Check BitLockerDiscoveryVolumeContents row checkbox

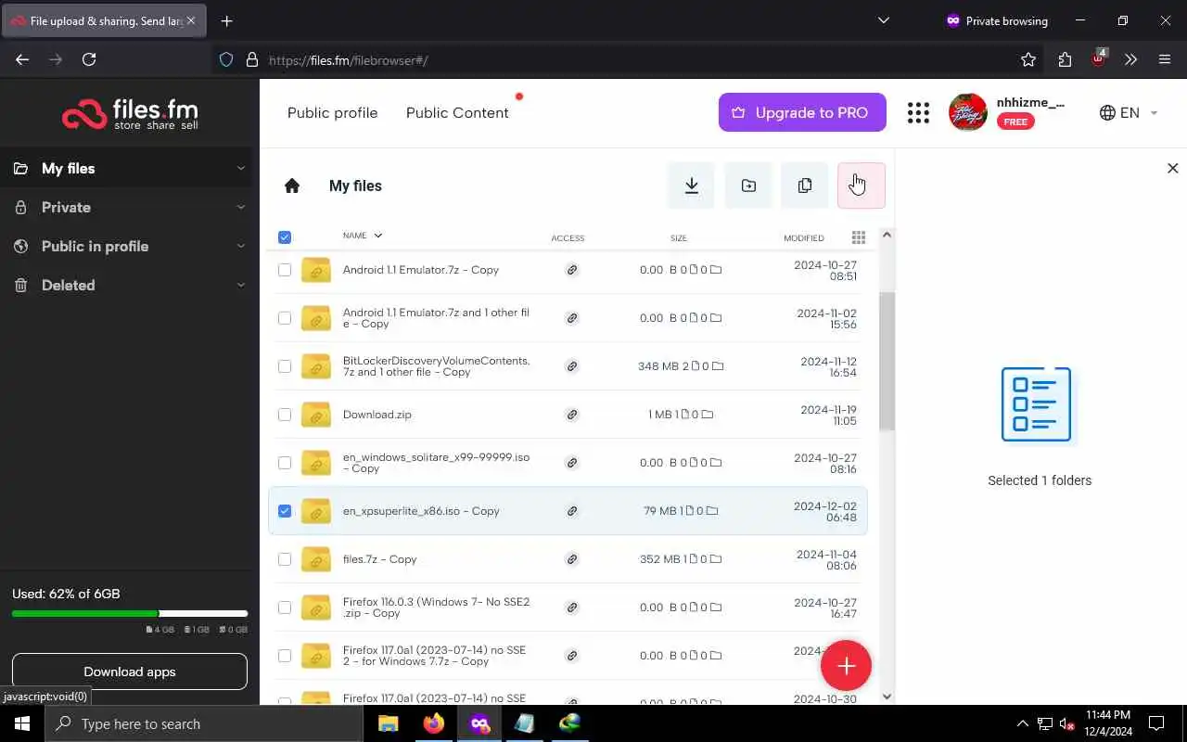coord(285,366)
